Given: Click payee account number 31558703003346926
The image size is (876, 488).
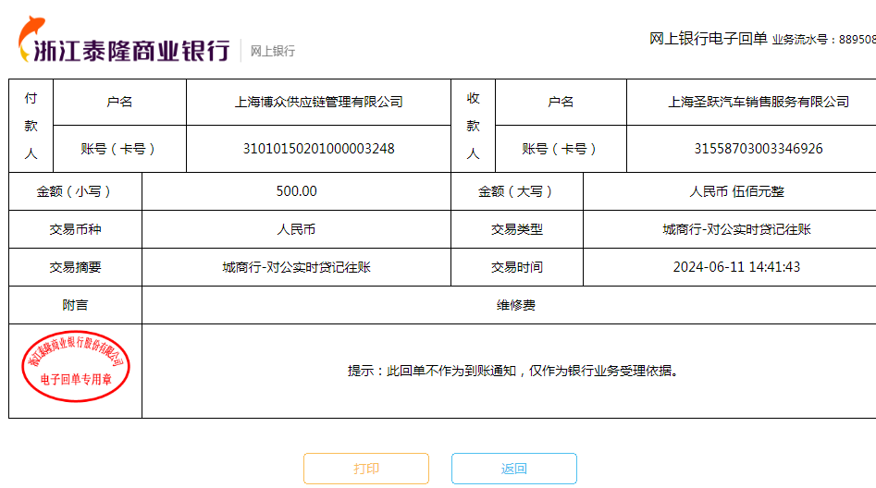Looking at the screenshot, I should point(759,149).
